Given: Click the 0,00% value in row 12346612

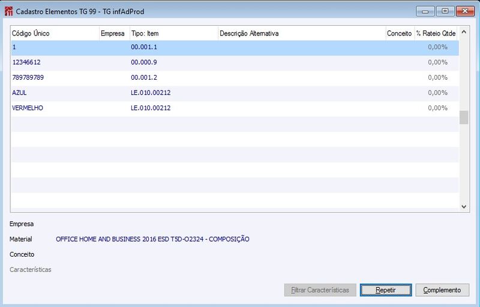Looking at the screenshot, I should (438, 62).
